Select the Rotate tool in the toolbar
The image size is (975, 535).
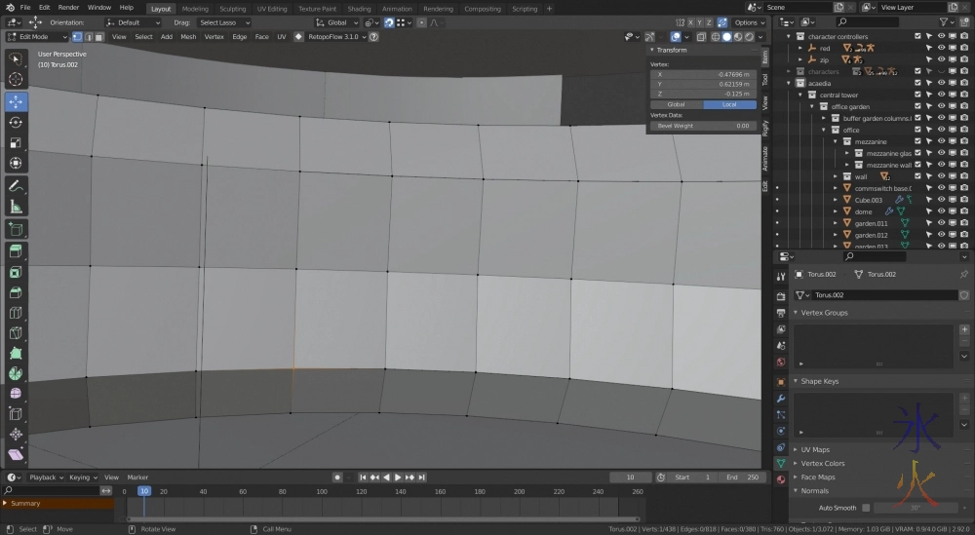click(x=16, y=122)
